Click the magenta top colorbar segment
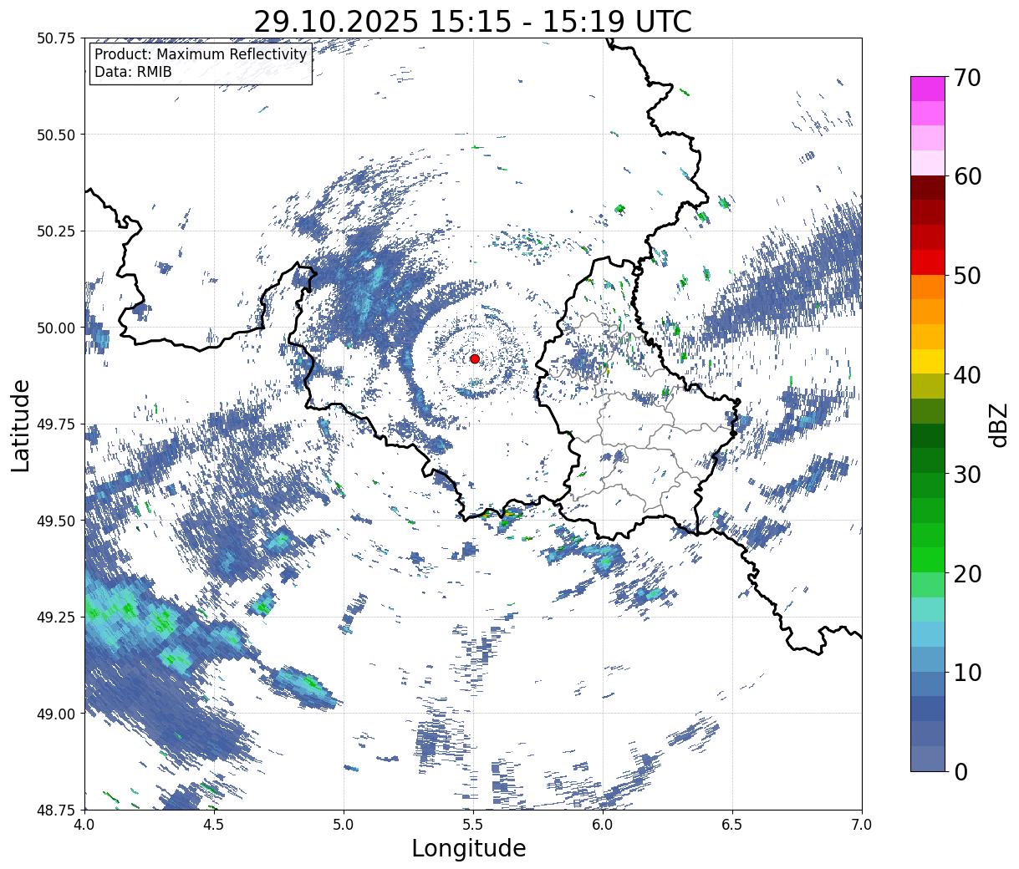Viewport: 1019px width, 869px height. click(928, 89)
